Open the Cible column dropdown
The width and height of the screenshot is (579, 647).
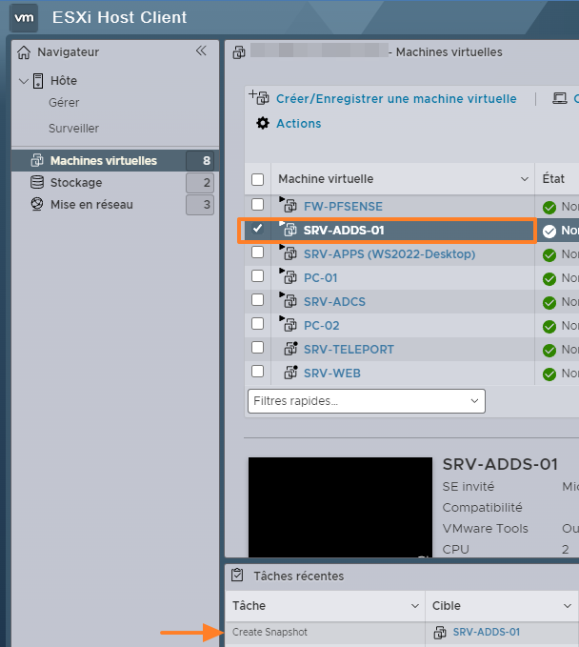coord(568,606)
